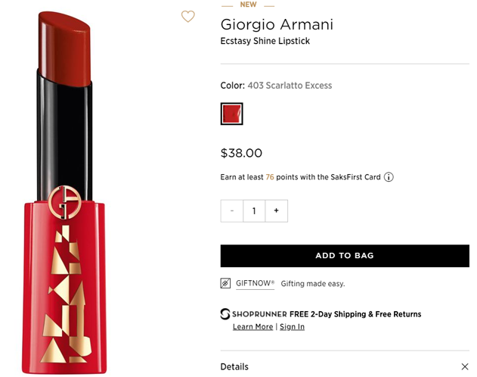Viewport: 477px width, 377px height.
Task: Add product to wishlist with heart icon
Action: pos(188,17)
